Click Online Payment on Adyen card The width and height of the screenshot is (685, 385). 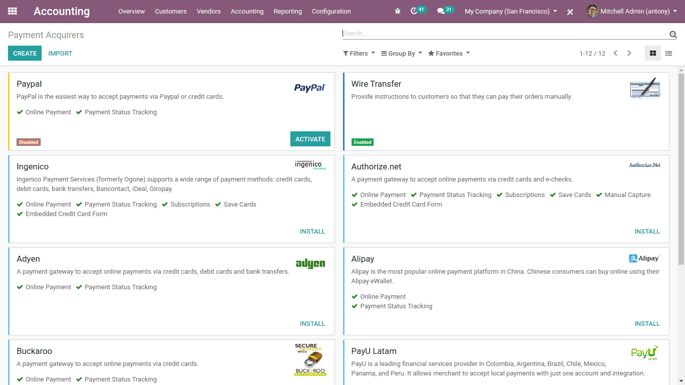[44, 287]
